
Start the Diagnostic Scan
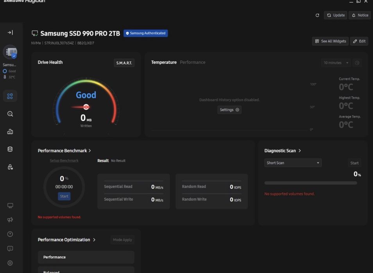[x=354, y=163]
